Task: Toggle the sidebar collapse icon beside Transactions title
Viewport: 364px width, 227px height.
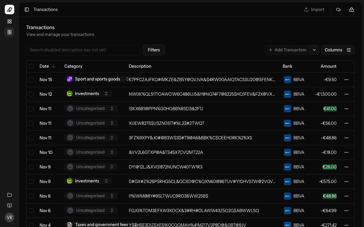Action: coord(27,9)
